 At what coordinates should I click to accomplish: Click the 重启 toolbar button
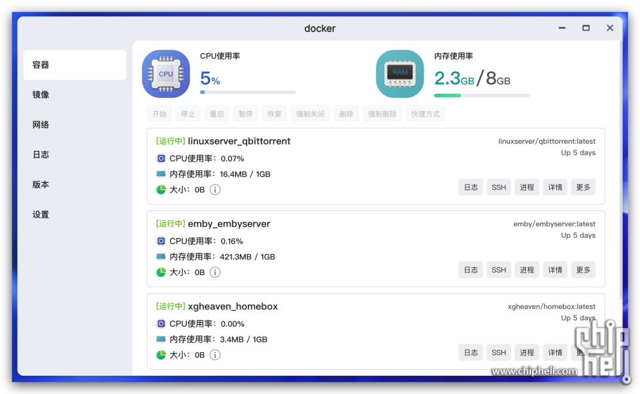(x=217, y=114)
